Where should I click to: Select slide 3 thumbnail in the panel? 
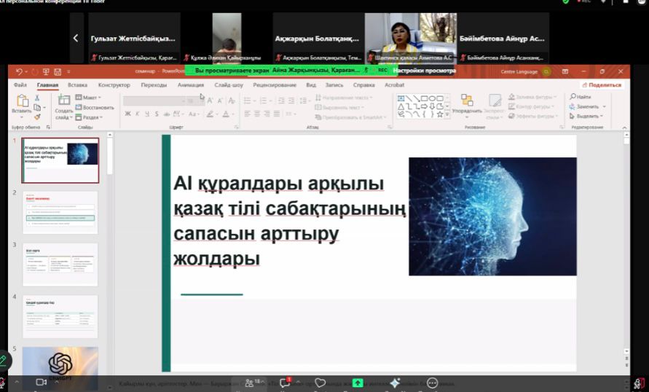click(x=60, y=264)
